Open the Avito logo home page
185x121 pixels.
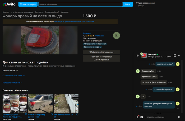point(9,4)
